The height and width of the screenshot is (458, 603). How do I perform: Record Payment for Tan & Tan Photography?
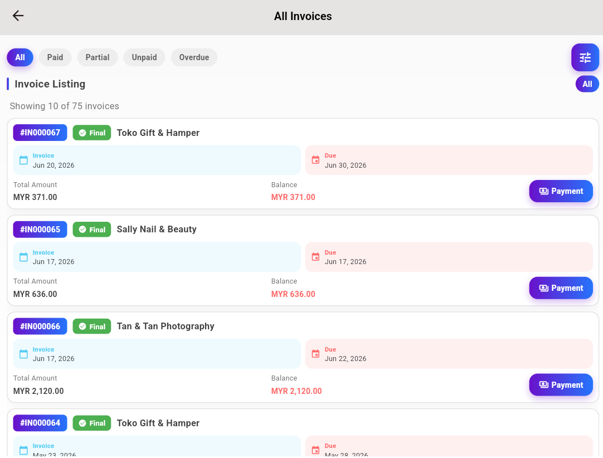point(561,385)
